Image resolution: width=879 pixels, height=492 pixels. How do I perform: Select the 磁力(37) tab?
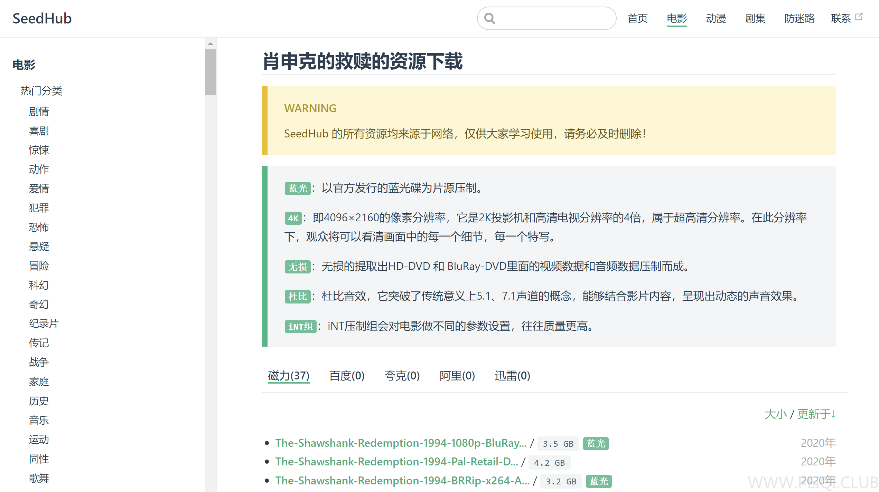(x=289, y=376)
